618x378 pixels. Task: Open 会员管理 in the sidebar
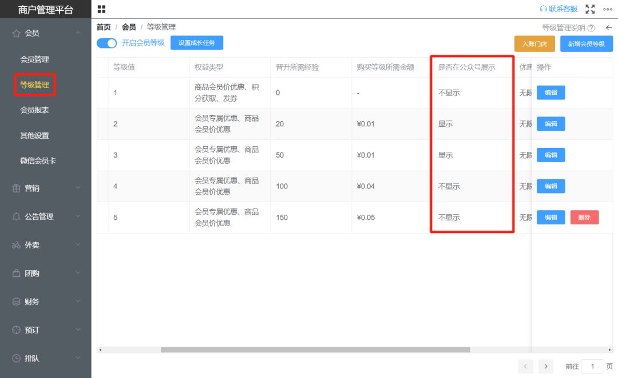pyautogui.click(x=35, y=59)
